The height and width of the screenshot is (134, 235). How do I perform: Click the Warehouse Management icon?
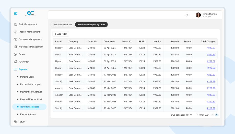16,47
